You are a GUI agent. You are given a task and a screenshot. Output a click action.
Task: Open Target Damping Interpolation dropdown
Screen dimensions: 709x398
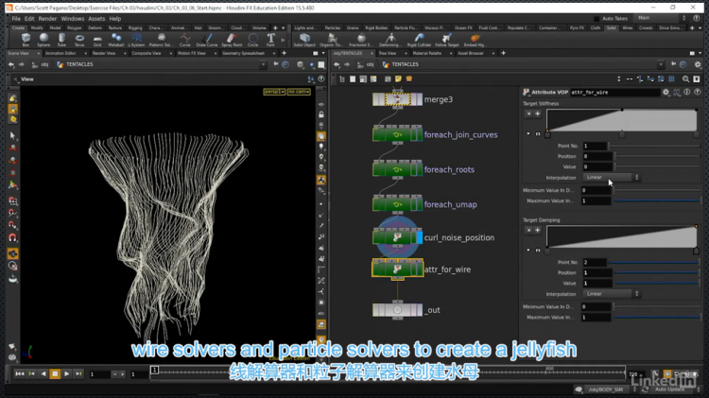pyautogui.click(x=611, y=294)
